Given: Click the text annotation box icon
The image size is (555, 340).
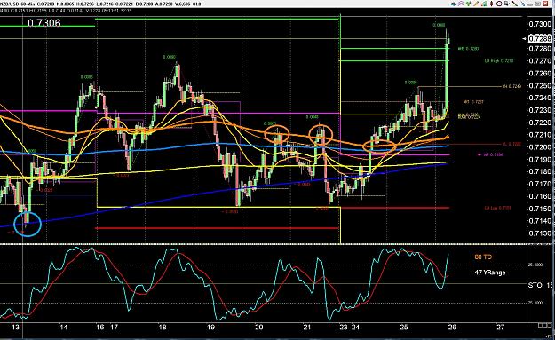Looking at the screenshot, I should tap(506, 4).
